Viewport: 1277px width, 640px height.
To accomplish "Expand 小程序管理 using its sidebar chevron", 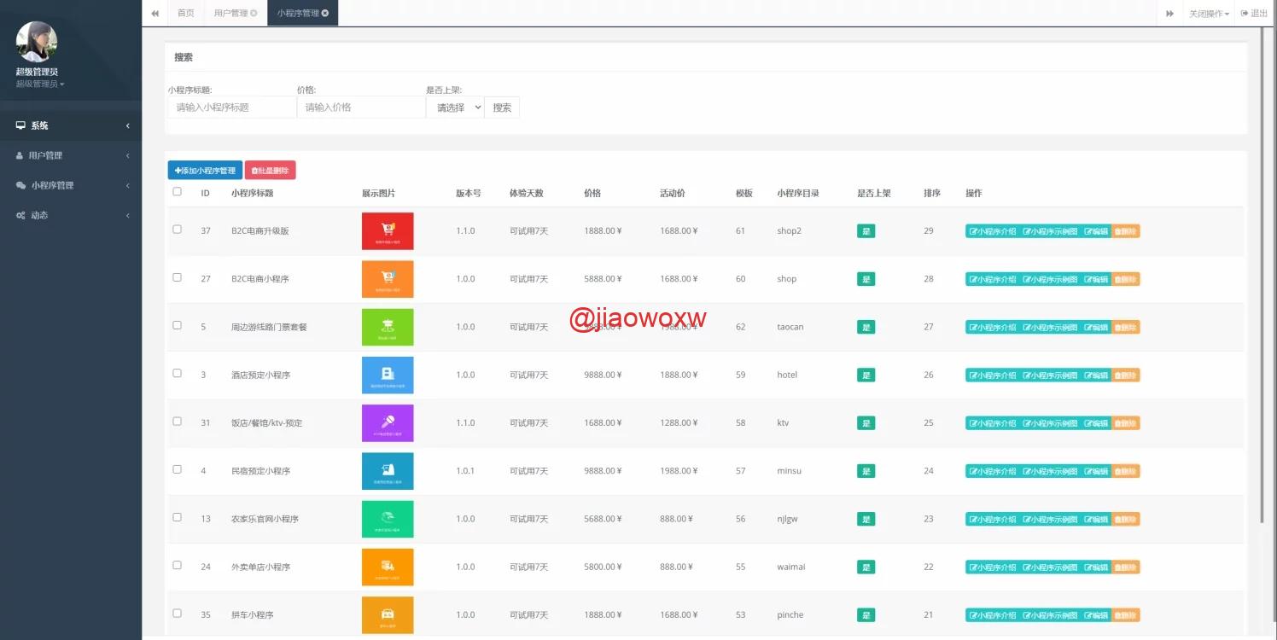I will pyautogui.click(x=128, y=185).
